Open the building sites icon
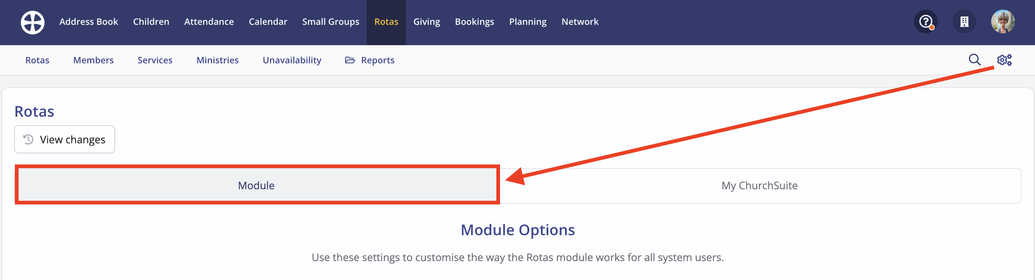This screenshot has width=1035, height=280. click(x=964, y=21)
